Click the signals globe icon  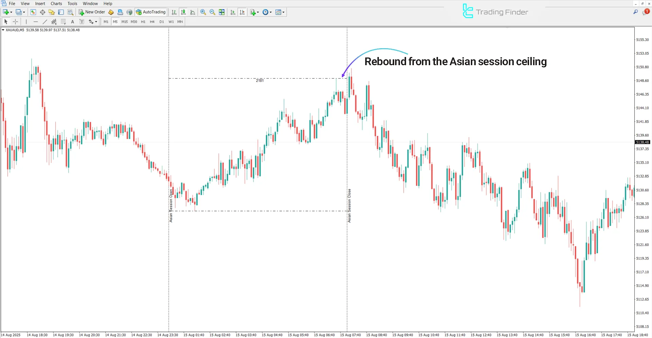[129, 12]
